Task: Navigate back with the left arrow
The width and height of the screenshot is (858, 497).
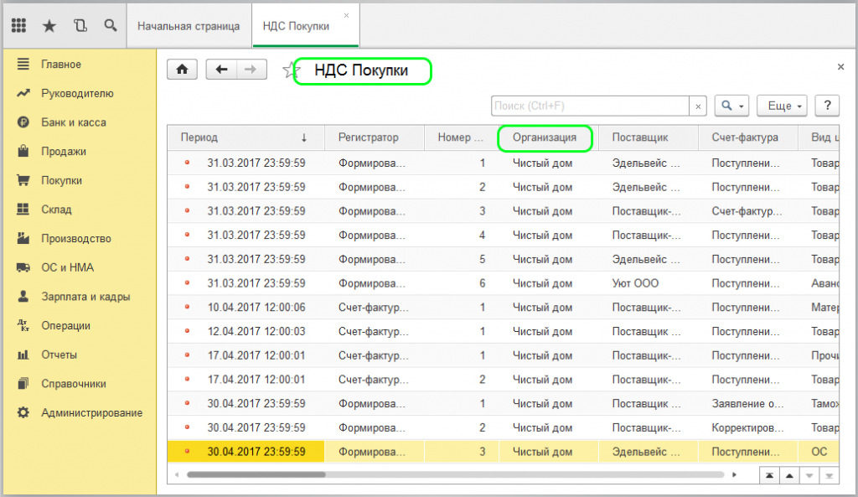Action: [x=221, y=70]
